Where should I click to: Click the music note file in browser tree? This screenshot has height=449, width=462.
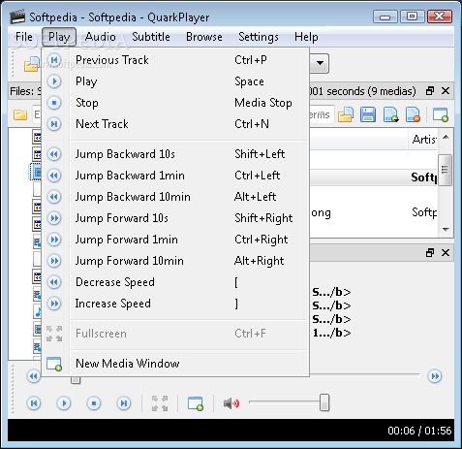click(38, 312)
